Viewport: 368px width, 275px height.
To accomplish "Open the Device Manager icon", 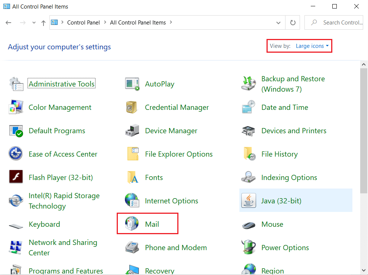I will [132, 131].
